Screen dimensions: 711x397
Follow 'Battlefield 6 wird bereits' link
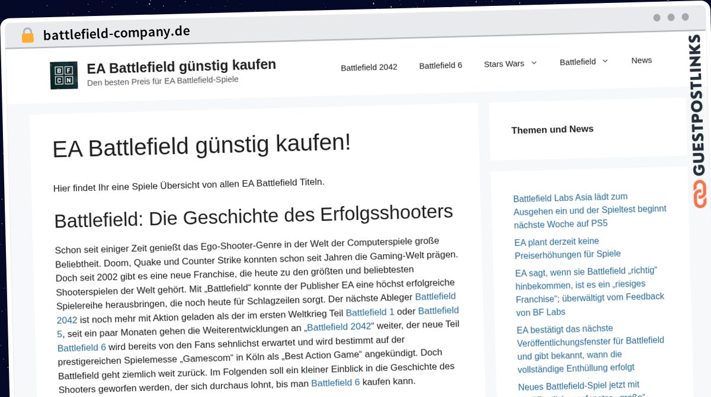click(x=82, y=348)
